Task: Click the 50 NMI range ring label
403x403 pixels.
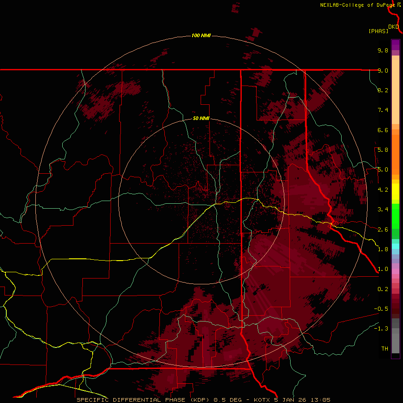Action: coord(201,119)
